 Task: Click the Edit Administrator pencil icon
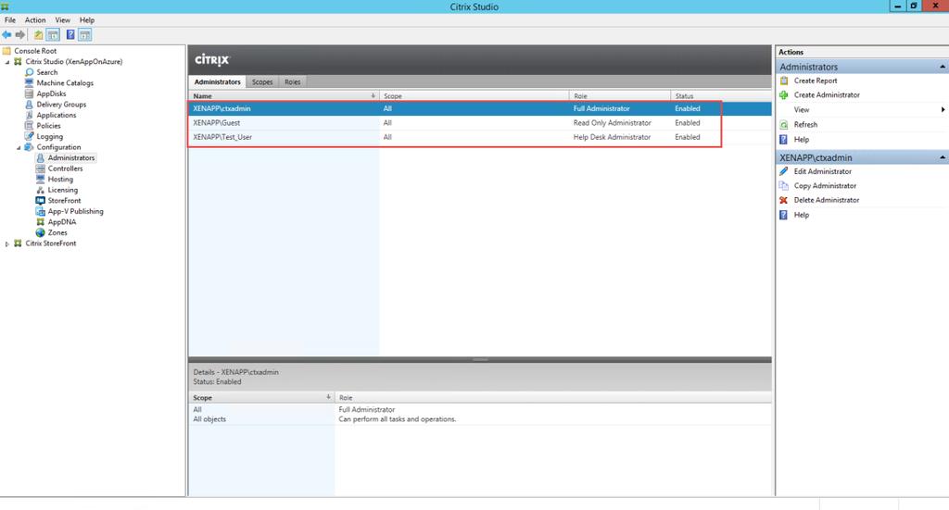pyautogui.click(x=784, y=171)
